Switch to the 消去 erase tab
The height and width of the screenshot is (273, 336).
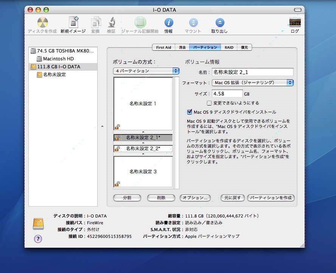(182, 48)
